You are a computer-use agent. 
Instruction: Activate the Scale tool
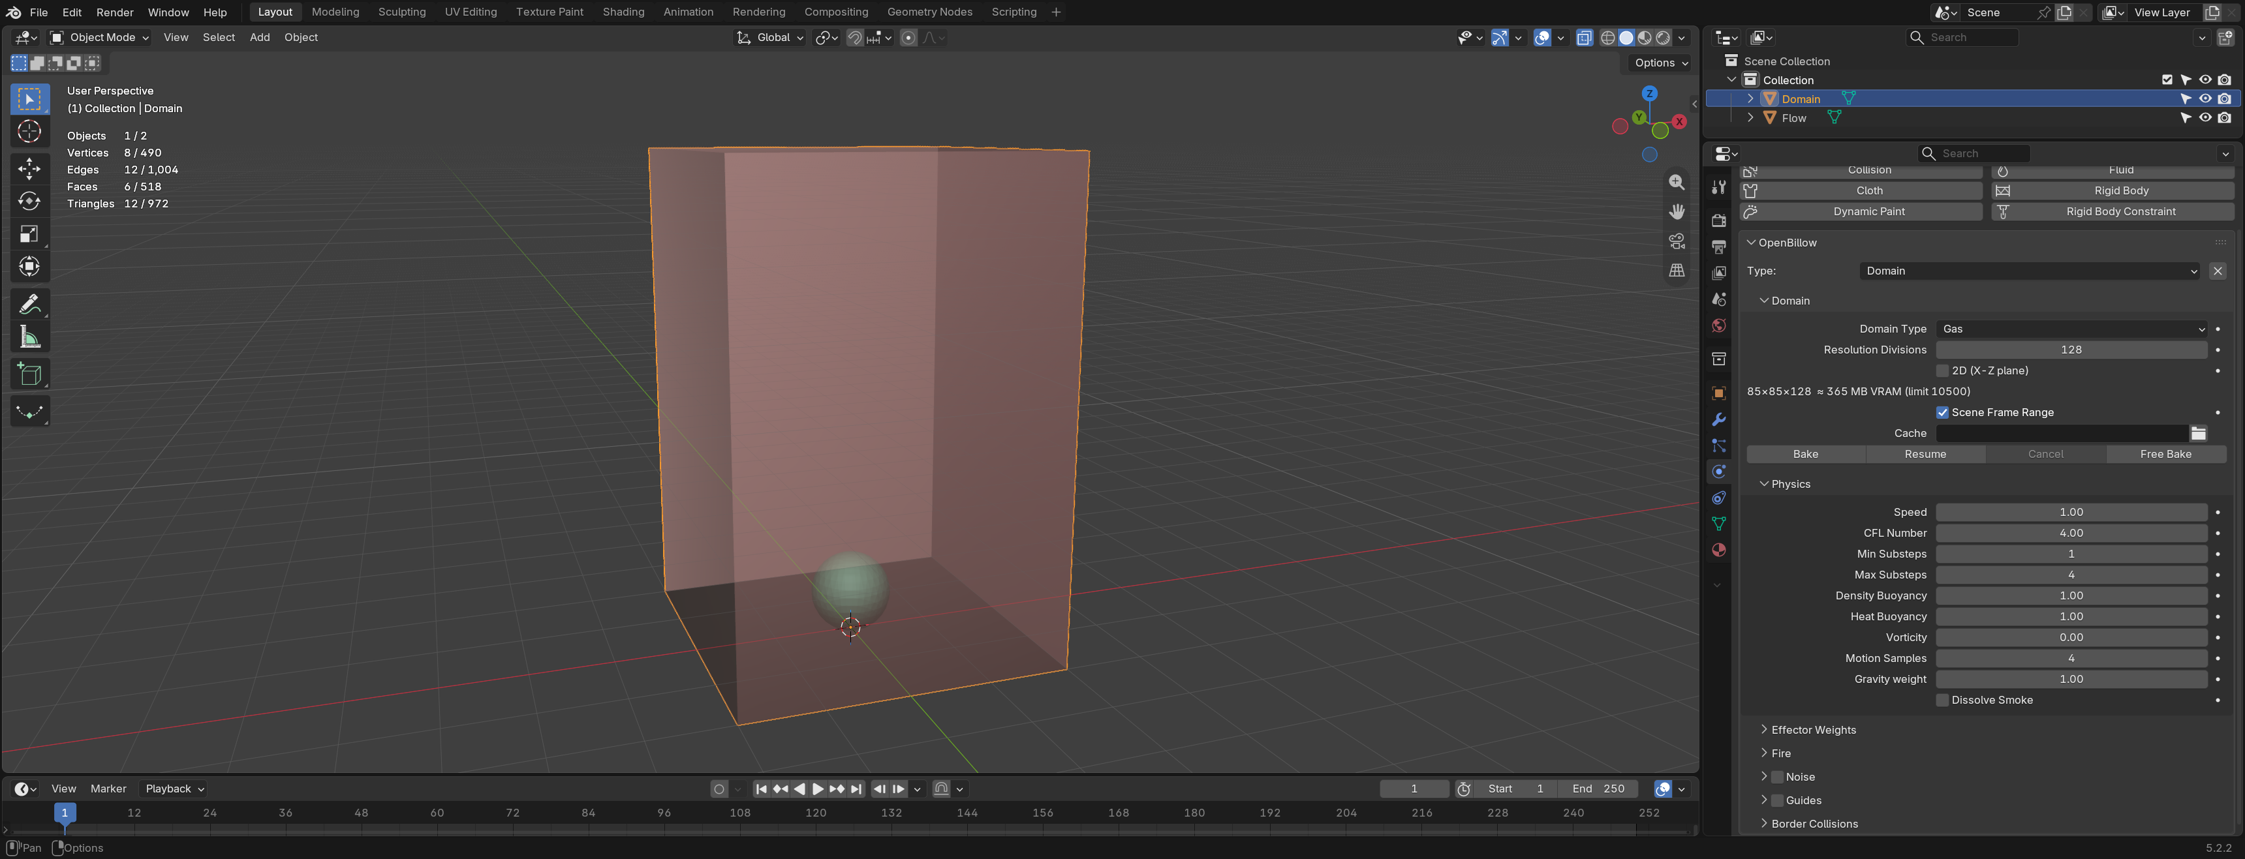point(29,234)
